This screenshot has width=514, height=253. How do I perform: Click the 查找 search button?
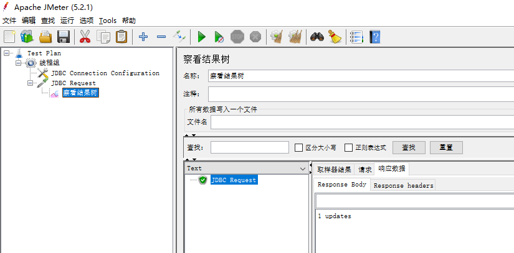(x=409, y=148)
